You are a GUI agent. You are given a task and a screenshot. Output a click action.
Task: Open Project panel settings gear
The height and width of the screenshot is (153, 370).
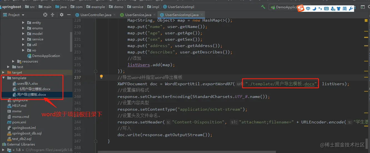62,15
